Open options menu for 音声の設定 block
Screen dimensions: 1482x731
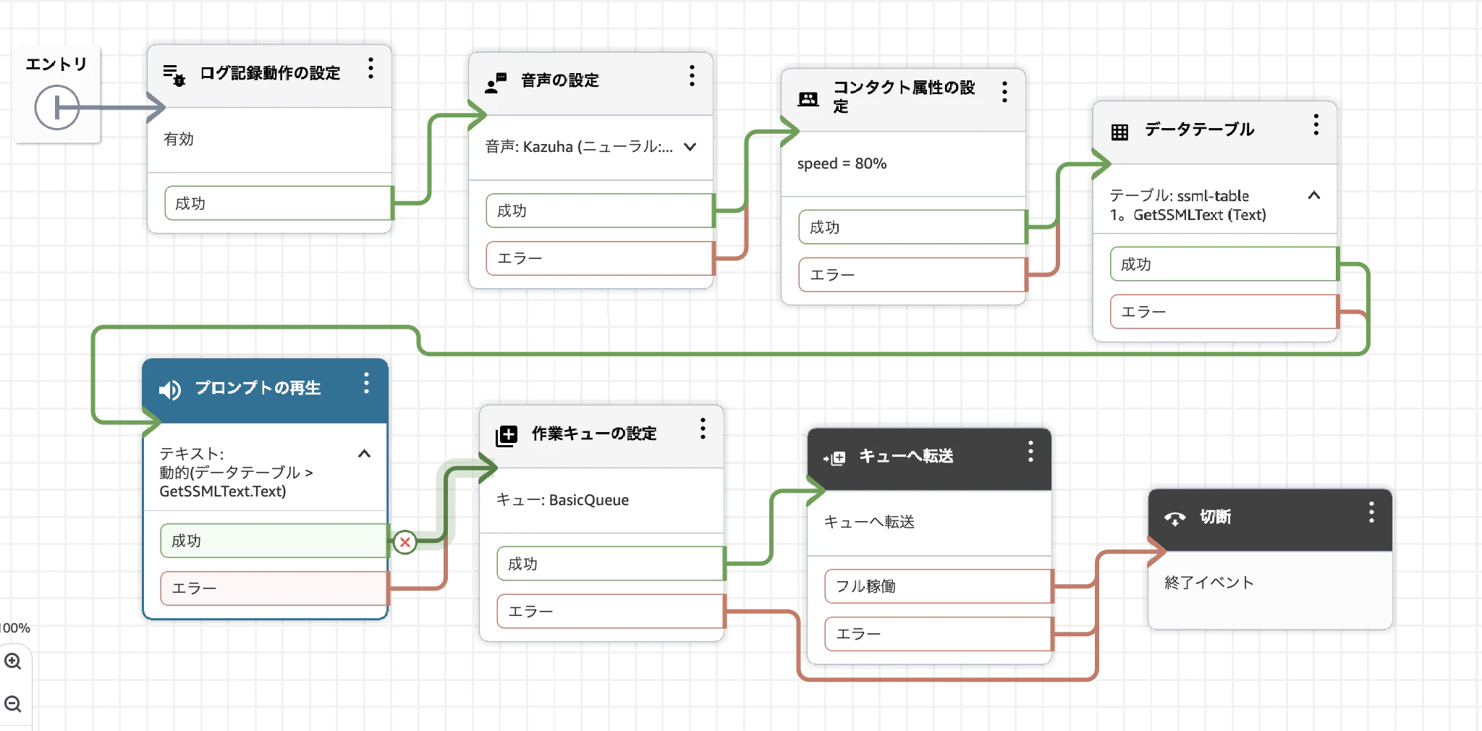coord(692,76)
